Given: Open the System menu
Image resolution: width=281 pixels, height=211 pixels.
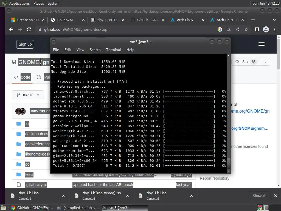Looking at the screenshot, I should [54, 3].
